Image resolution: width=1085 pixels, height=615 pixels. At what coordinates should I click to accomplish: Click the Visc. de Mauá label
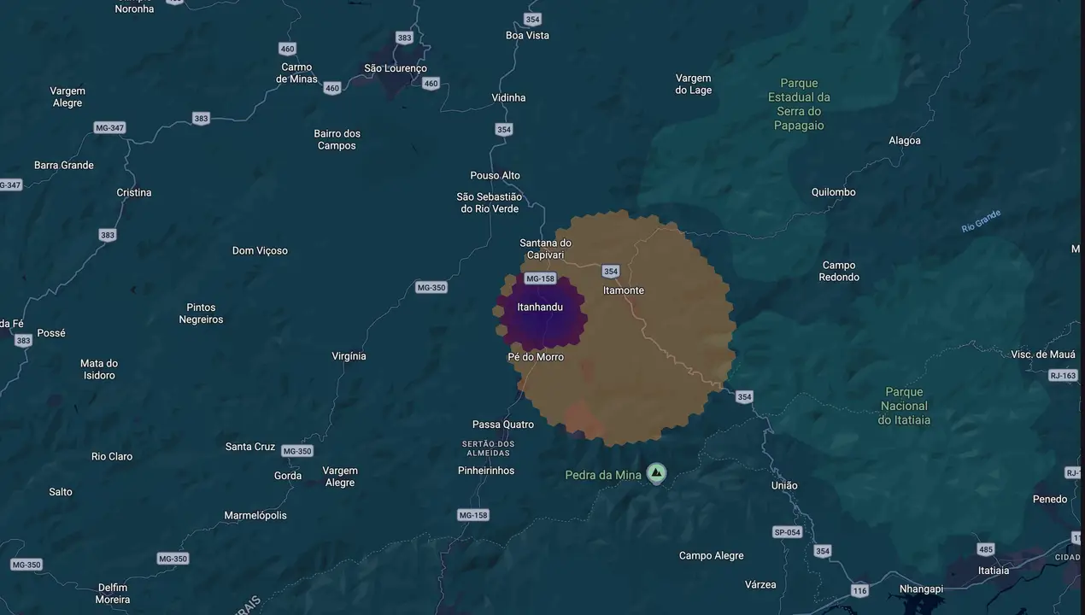(1043, 354)
